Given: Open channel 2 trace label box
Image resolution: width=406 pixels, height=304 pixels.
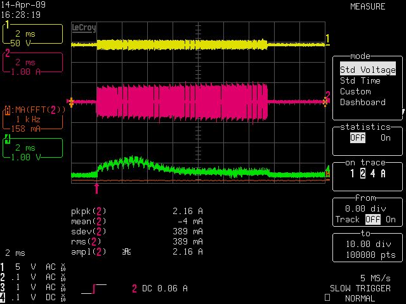Looking at the screenshot, I should [32, 63].
